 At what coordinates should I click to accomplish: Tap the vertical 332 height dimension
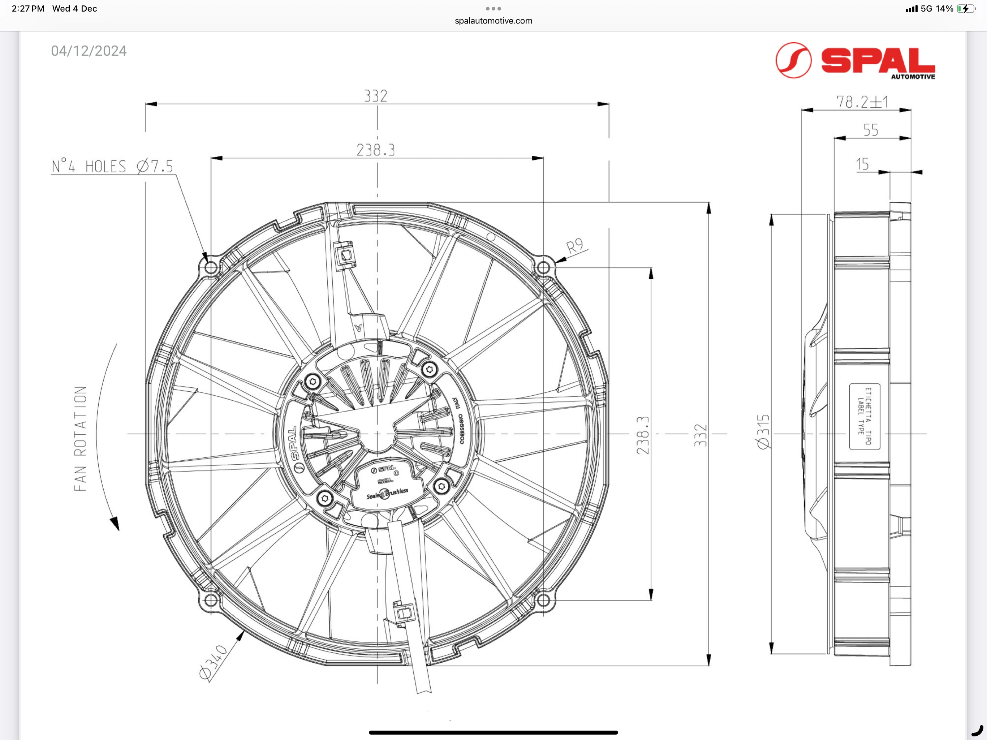(700, 435)
